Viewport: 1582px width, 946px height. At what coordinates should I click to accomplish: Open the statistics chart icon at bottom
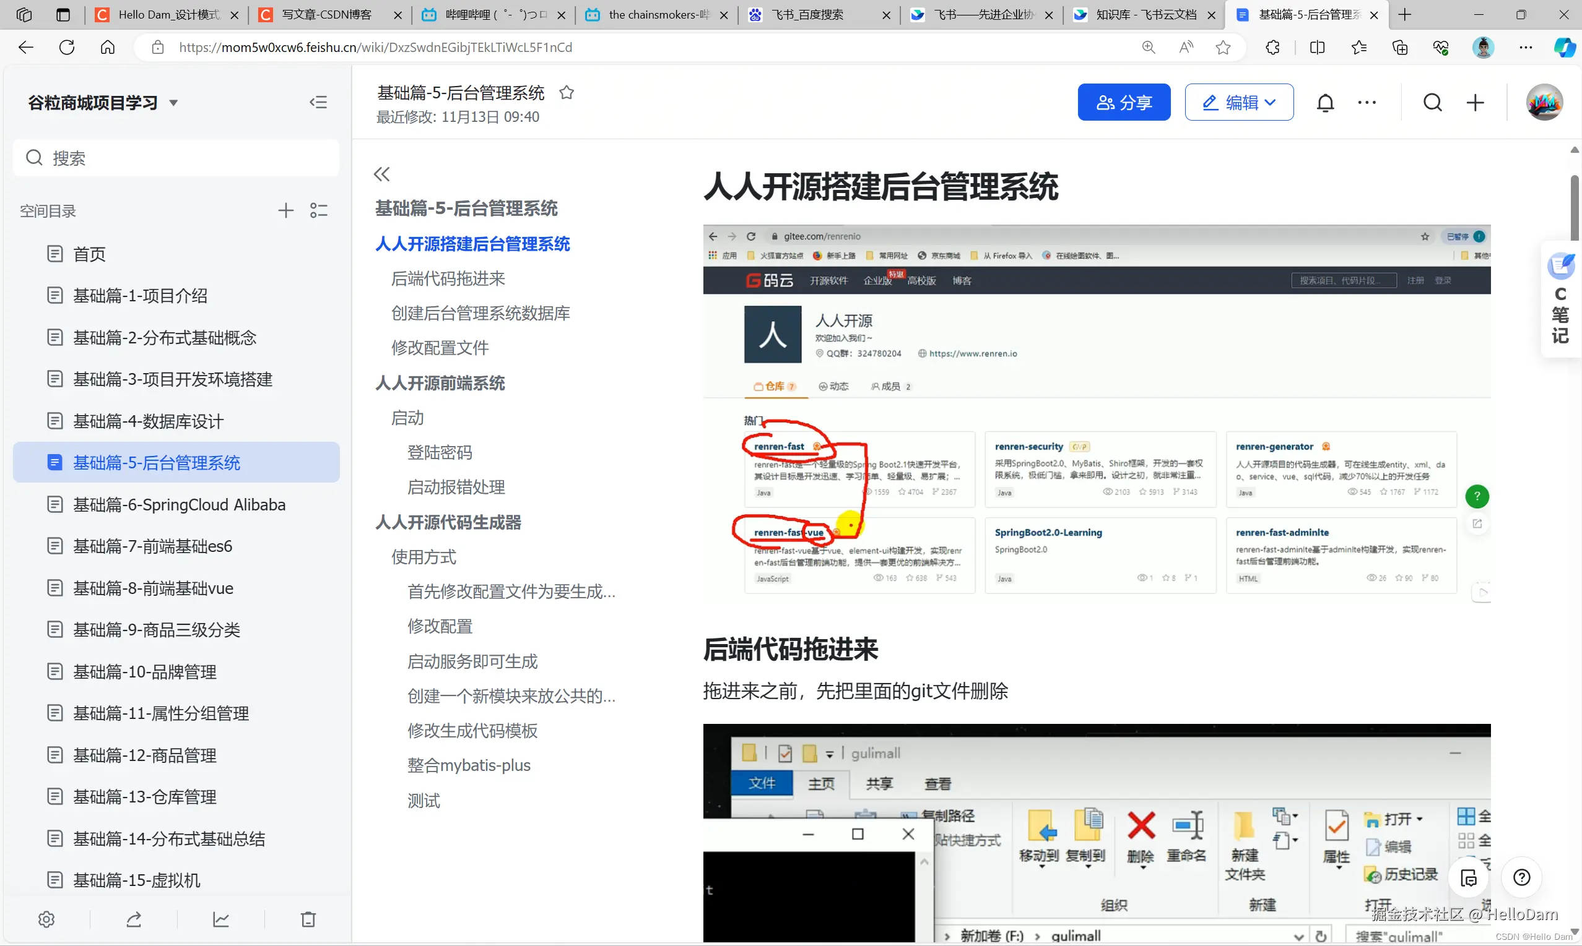coord(220,919)
